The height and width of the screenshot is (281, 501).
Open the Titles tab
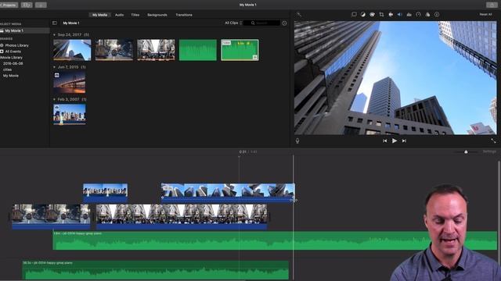(135, 15)
